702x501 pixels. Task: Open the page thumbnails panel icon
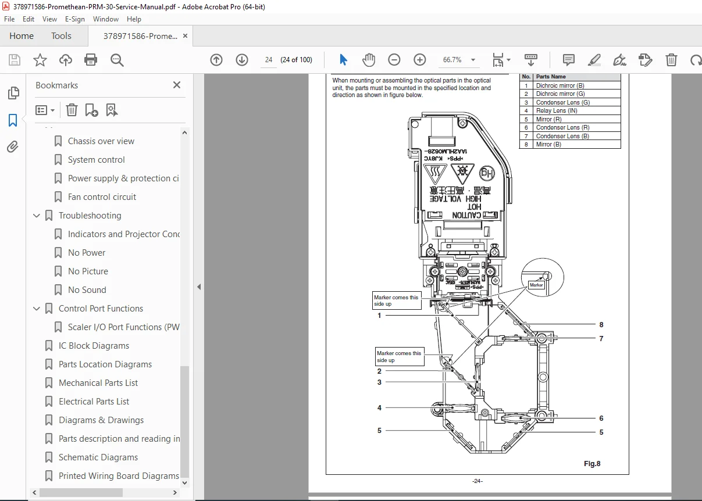click(x=13, y=93)
